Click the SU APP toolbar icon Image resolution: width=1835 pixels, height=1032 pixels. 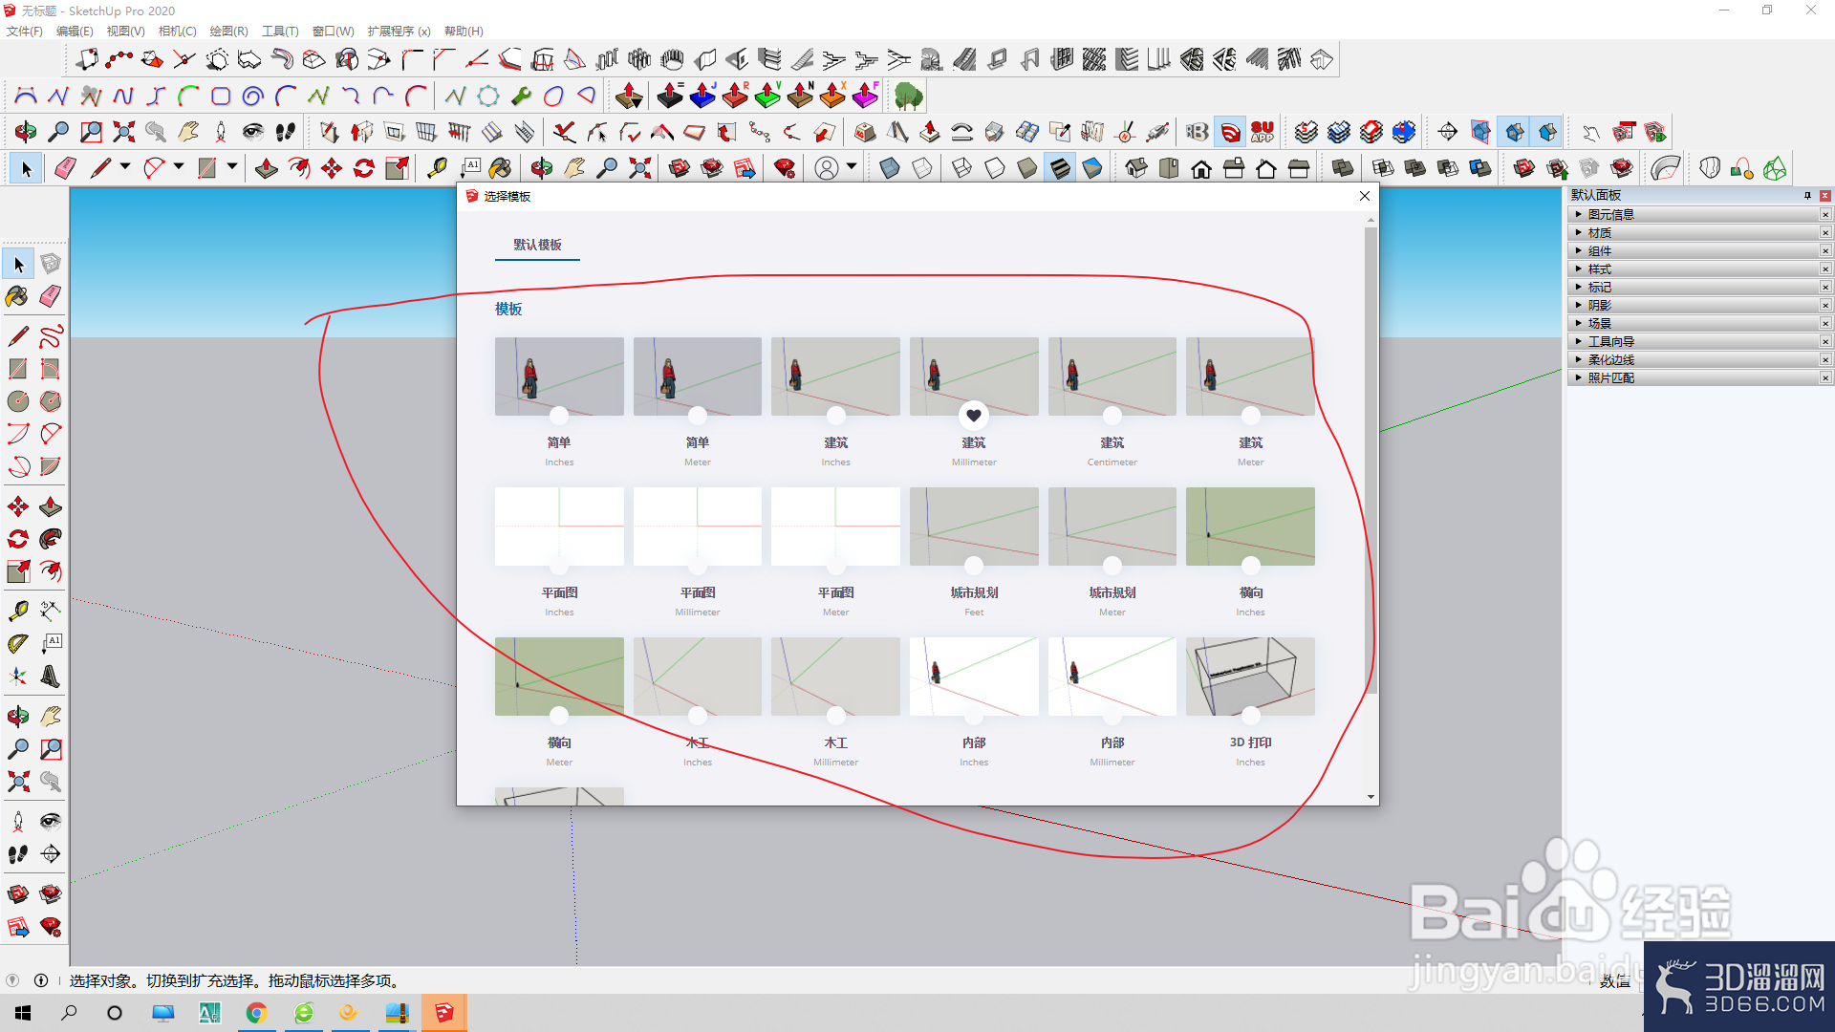pos(1263,132)
